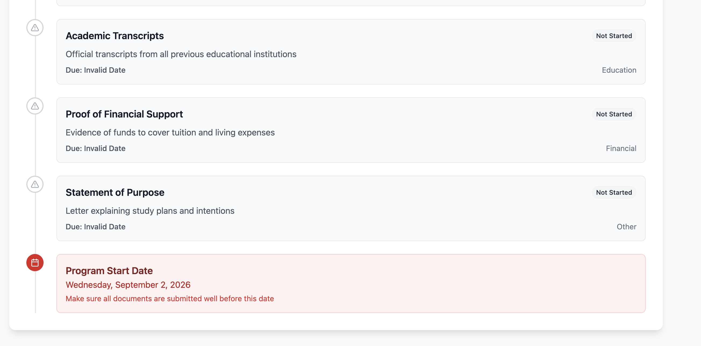The image size is (701, 346).
Task: Select the Other category label
Action: 627,226
